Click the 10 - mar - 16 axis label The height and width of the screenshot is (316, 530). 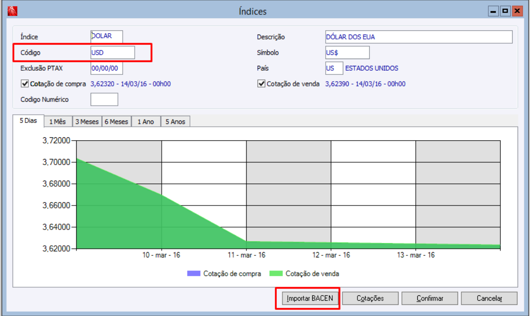[x=161, y=255]
